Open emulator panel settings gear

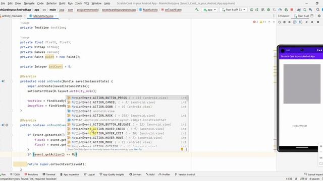319,16
